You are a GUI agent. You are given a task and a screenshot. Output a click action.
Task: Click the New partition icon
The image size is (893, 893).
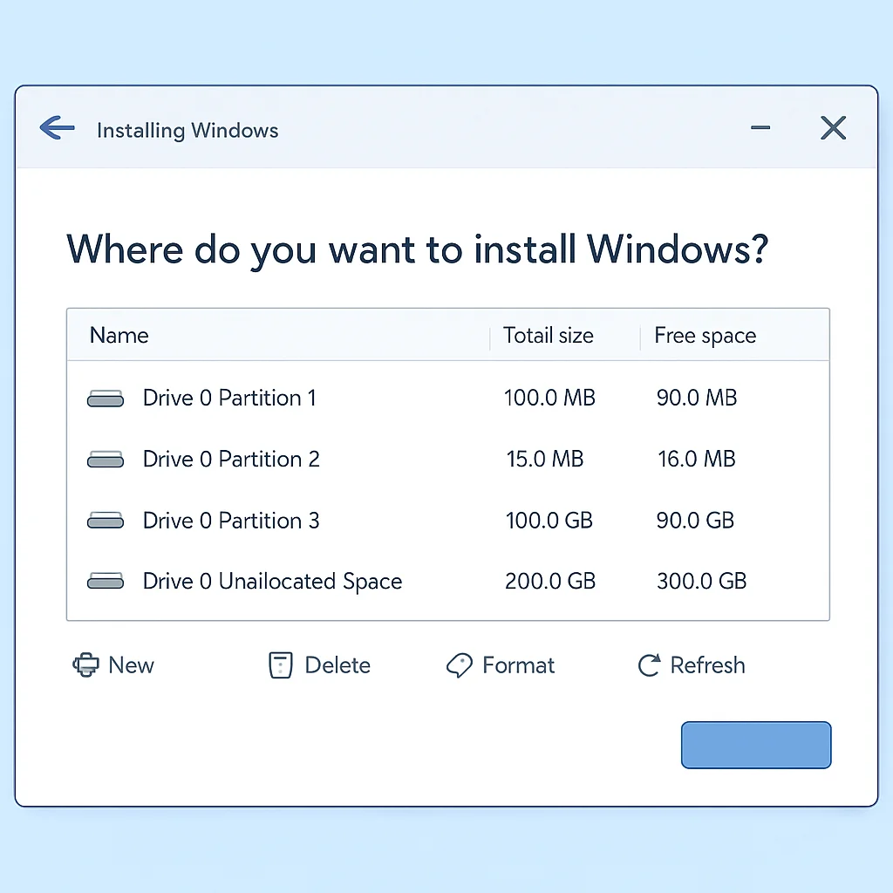[x=85, y=665]
